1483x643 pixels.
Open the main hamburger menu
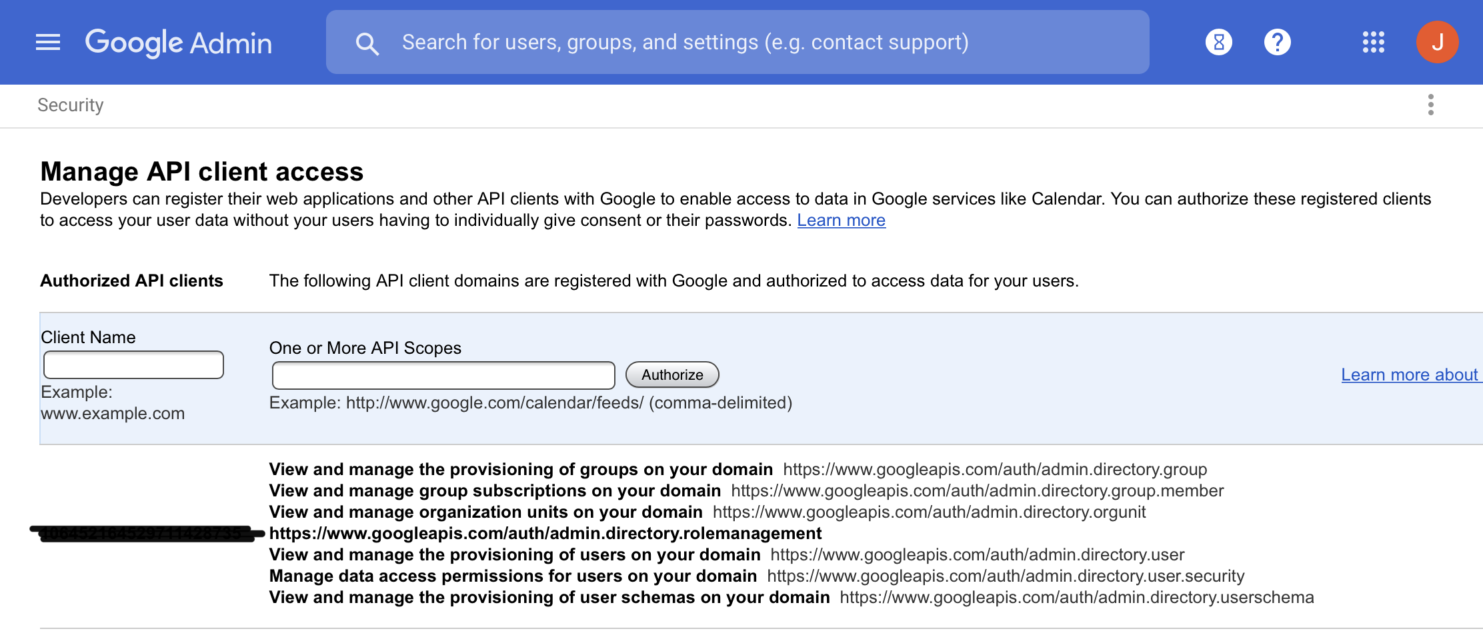48,43
